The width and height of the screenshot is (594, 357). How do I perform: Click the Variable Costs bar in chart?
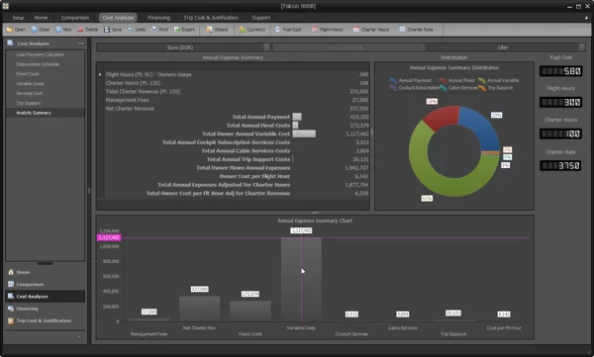point(301,280)
